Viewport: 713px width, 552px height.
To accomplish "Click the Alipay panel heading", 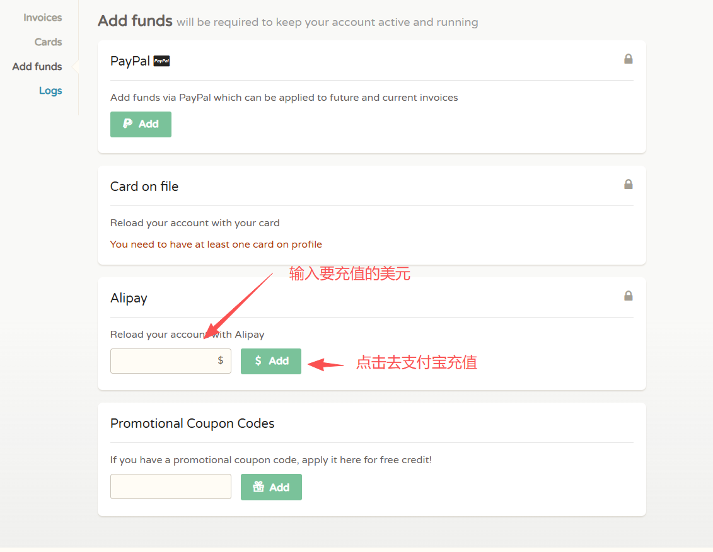I will click(129, 298).
